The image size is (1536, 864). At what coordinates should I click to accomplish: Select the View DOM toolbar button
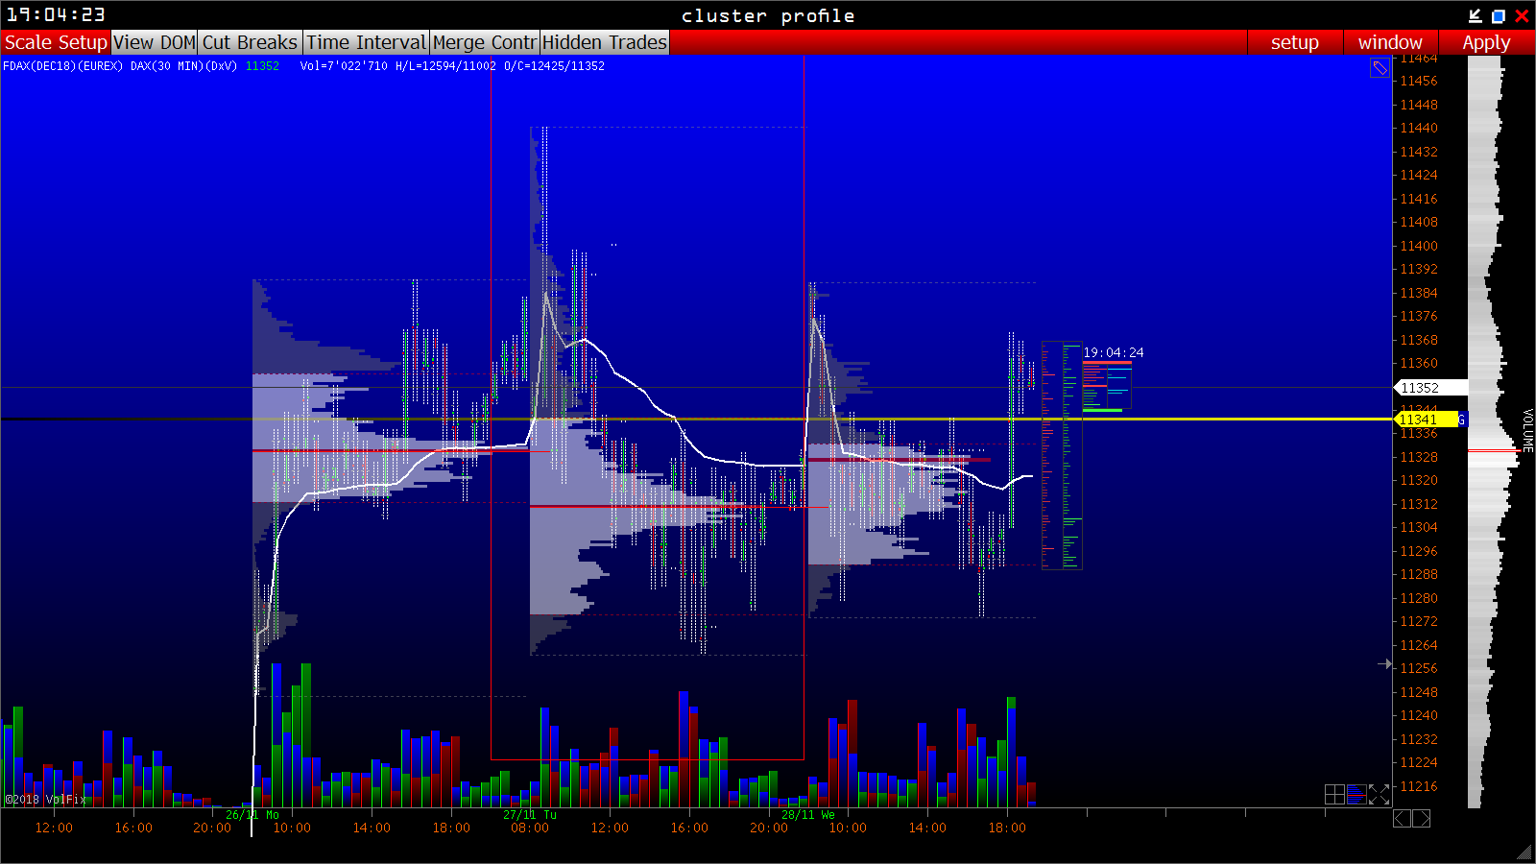pos(155,42)
